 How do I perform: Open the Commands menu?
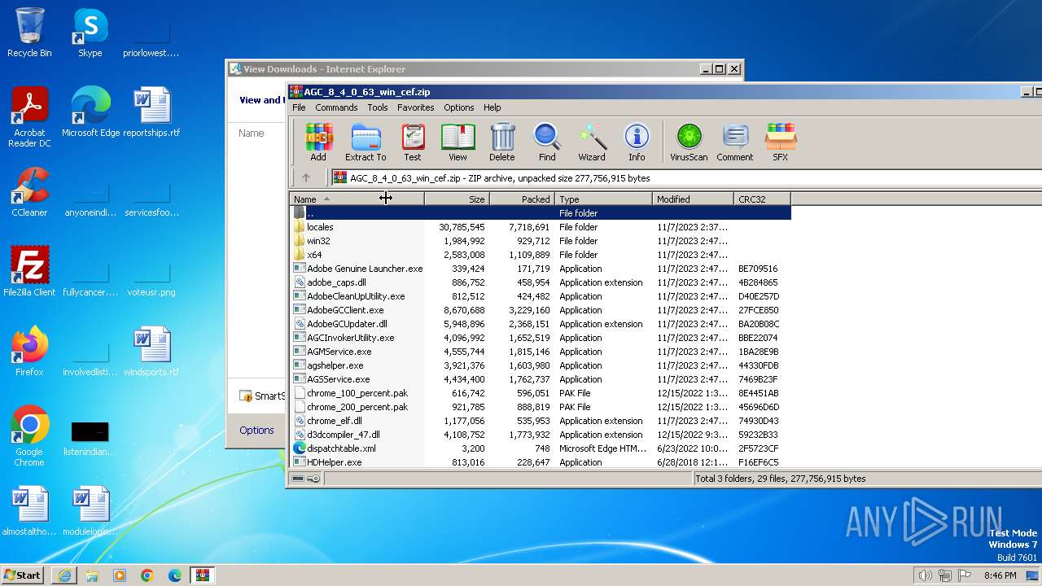(336, 107)
